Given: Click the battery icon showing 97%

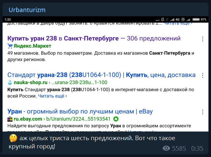Looking at the screenshot, I should pyautogui.click(x=196, y=19).
